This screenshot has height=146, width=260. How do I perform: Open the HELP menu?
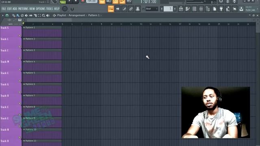click(57, 9)
